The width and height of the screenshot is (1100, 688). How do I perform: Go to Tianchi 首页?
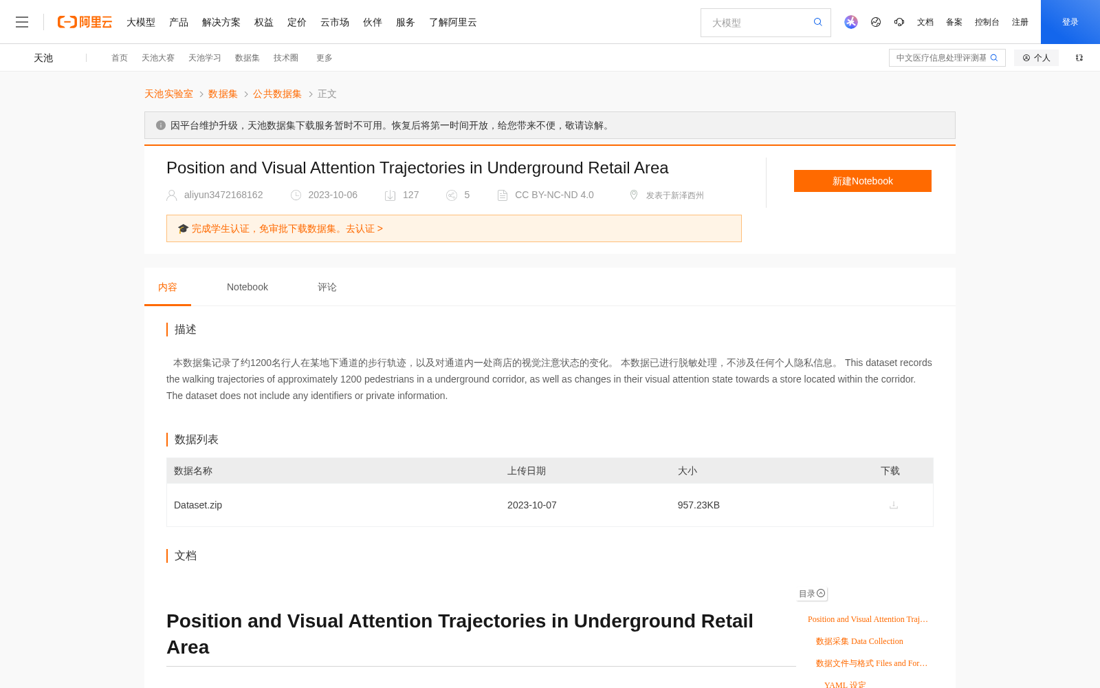(120, 58)
